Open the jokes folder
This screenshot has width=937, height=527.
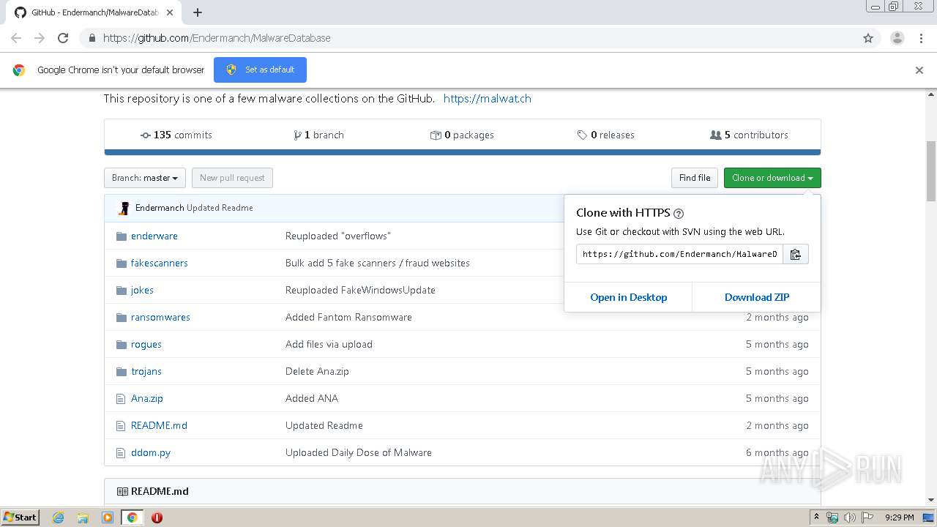click(x=142, y=290)
